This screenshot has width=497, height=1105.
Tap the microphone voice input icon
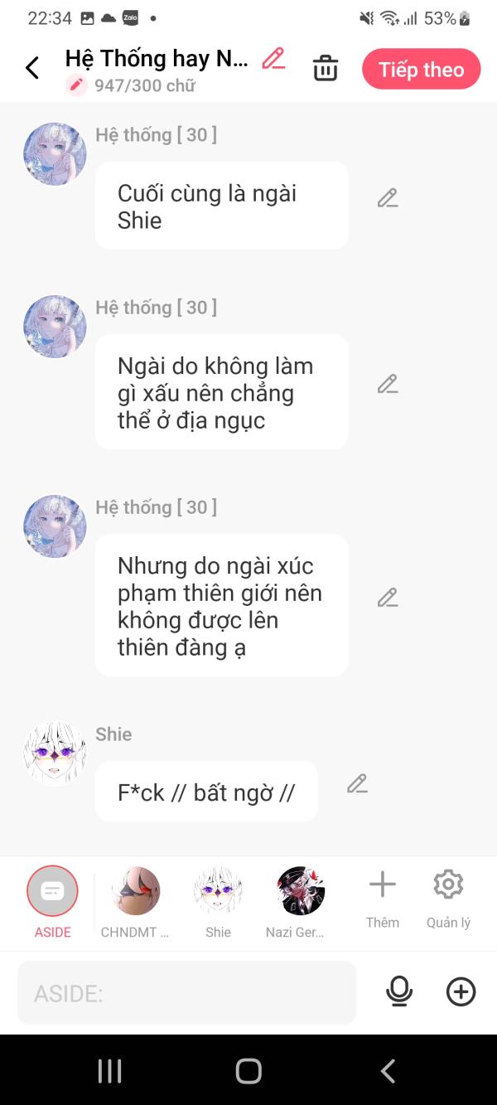399,991
